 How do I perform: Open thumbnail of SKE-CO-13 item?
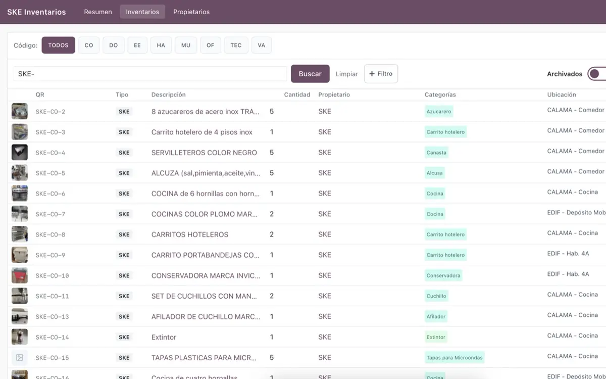(20, 316)
